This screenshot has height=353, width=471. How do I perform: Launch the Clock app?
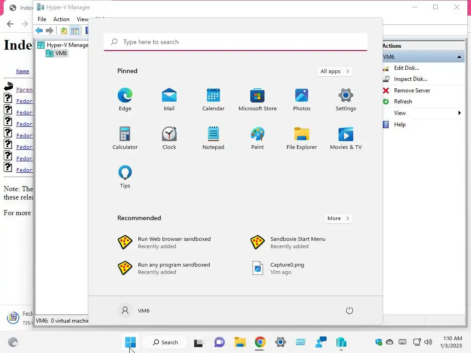[x=169, y=138]
